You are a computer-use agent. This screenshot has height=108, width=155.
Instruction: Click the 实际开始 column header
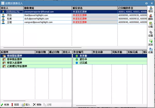pos(119,52)
